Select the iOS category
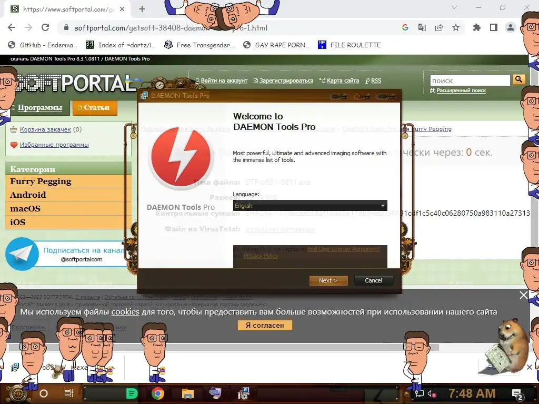This screenshot has width=539, height=404. point(68,223)
